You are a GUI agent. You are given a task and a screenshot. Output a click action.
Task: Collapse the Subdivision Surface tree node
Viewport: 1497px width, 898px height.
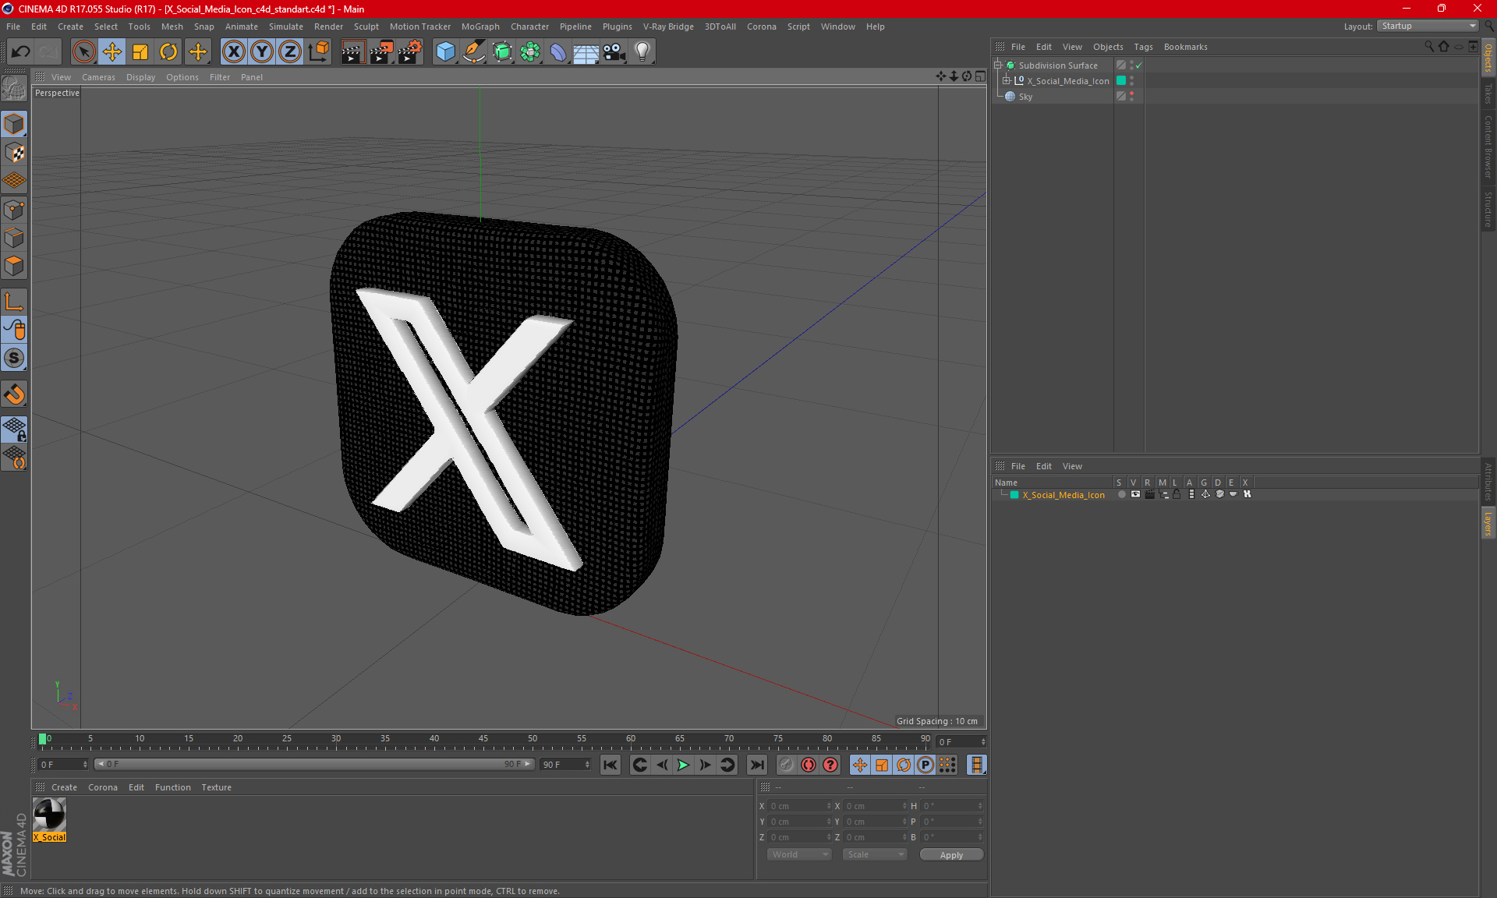click(x=998, y=65)
